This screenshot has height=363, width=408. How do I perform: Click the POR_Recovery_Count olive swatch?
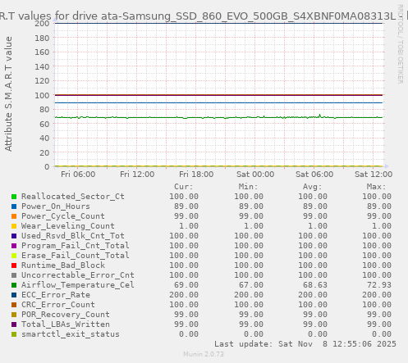coord(14,315)
